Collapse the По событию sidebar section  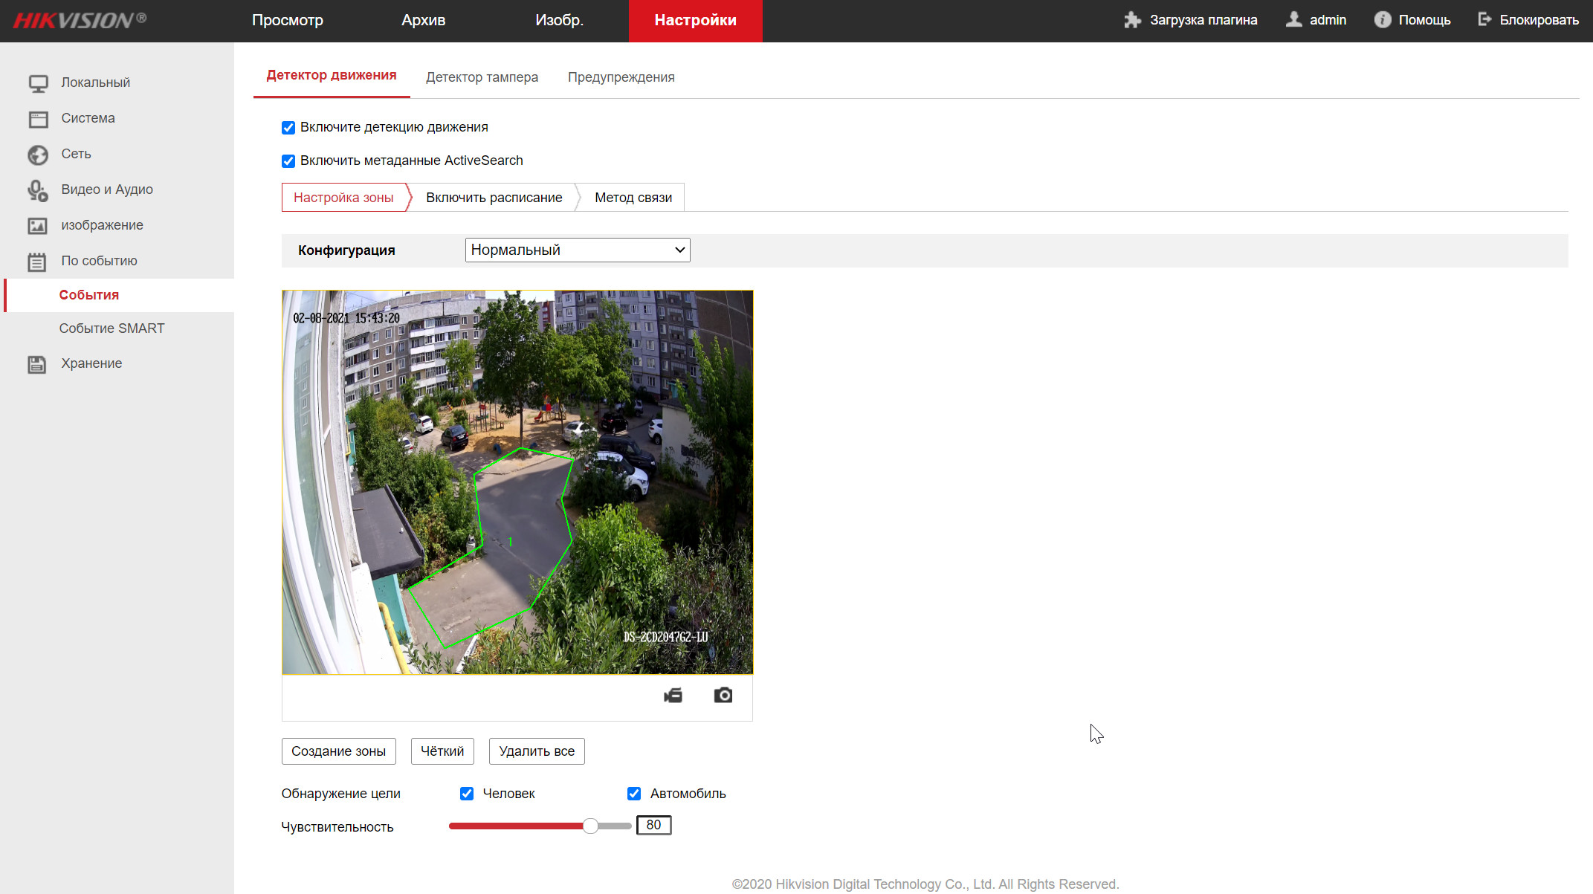click(99, 261)
